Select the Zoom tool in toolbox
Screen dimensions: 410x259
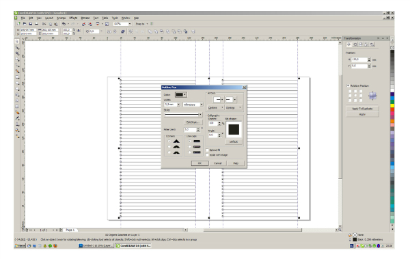coord(17,59)
